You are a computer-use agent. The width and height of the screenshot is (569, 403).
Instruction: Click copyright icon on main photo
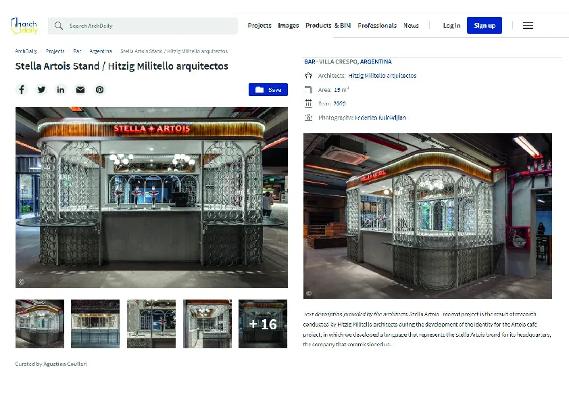click(22, 282)
